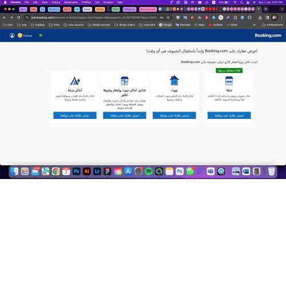Open the Profiles menu in menu bar
This screenshot has height=286, width=286.
point(86,2)
